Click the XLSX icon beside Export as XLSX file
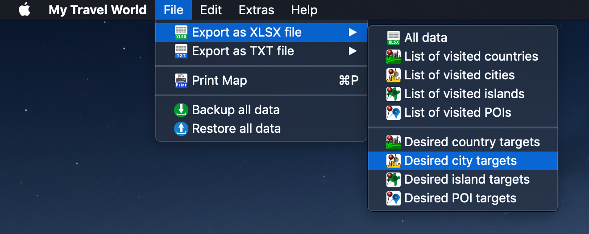The image size is (589, 234). pyautogui.click(x=181, y=33)
